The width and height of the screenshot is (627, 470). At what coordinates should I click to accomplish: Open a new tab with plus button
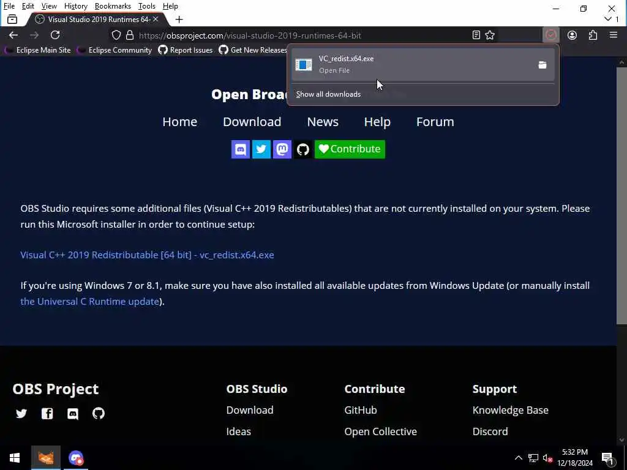click(x=179, y=19)
